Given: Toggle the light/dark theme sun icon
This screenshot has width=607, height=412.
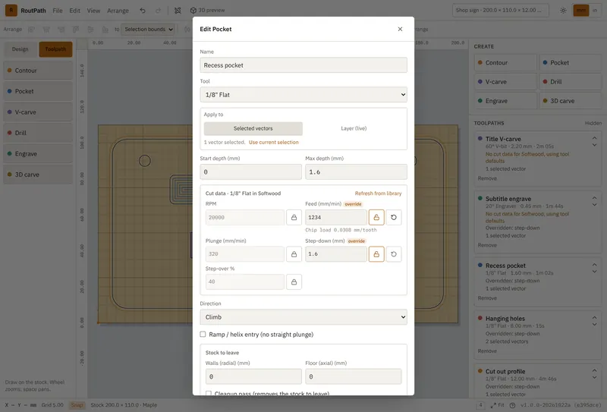Looking at the screenshot, I should (x=563, y=11).
